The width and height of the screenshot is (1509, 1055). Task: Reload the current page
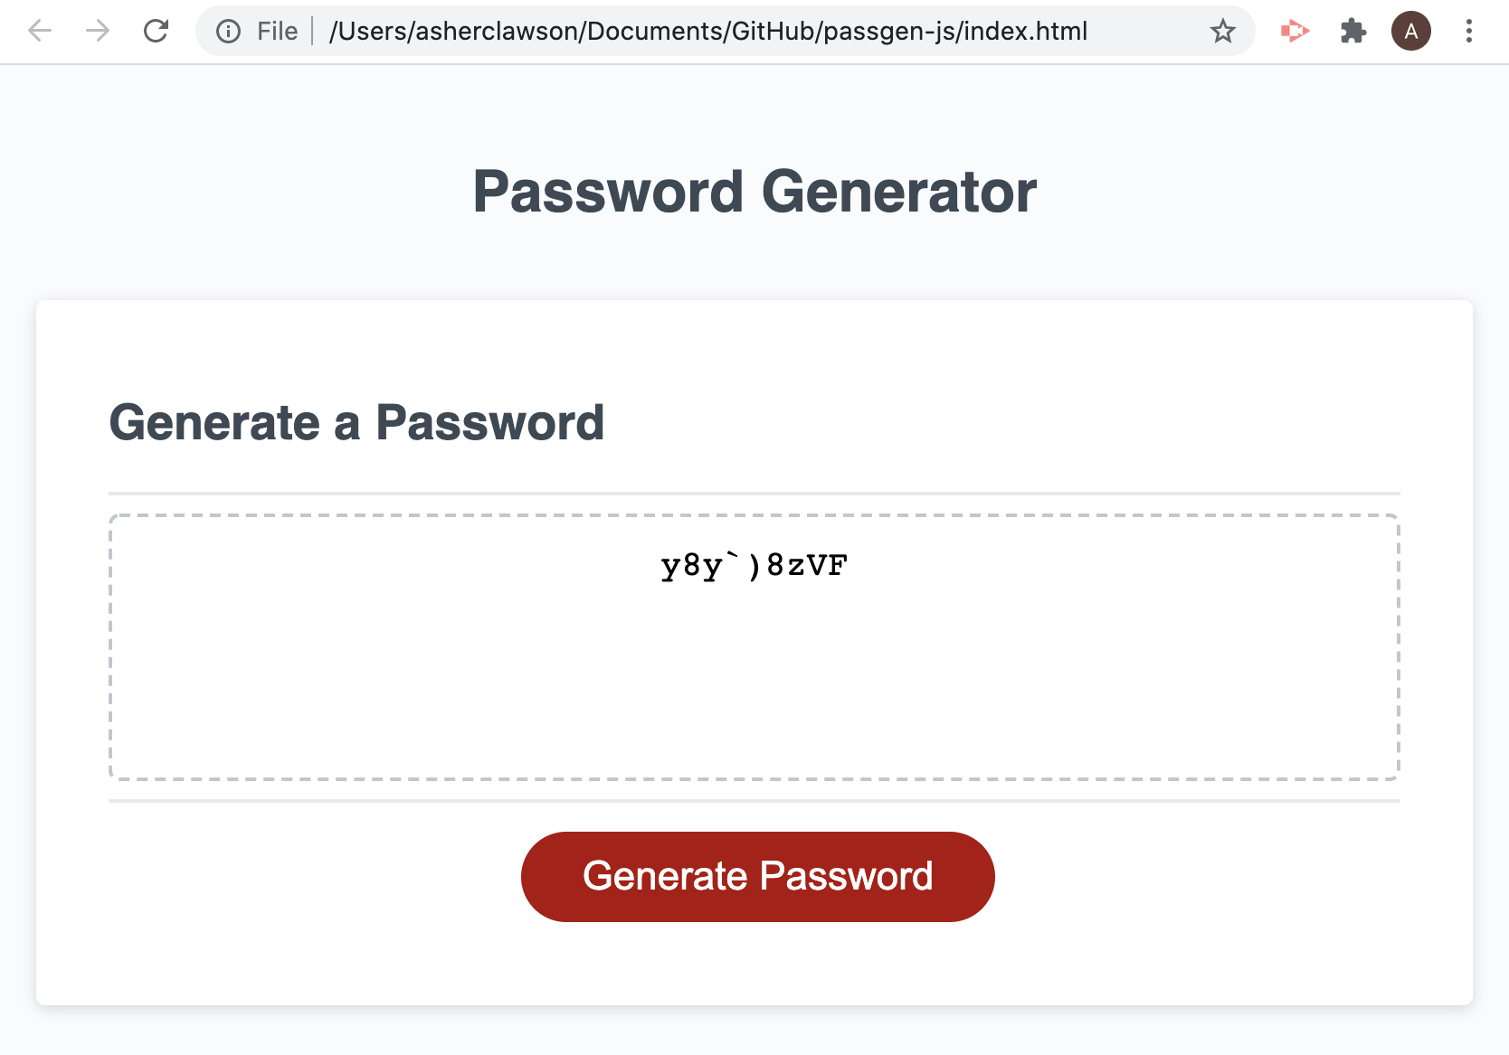pos(156,31)
